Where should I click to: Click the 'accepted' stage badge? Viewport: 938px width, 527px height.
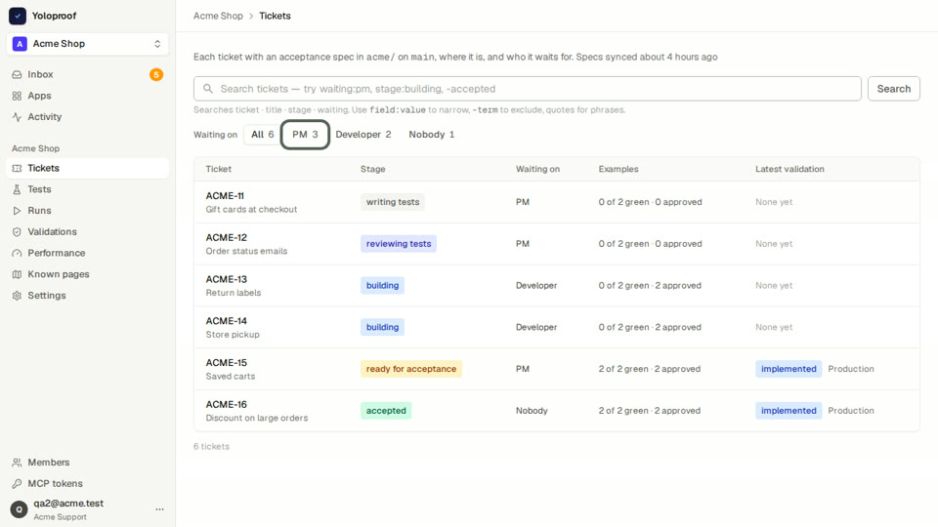click(386, 411)
